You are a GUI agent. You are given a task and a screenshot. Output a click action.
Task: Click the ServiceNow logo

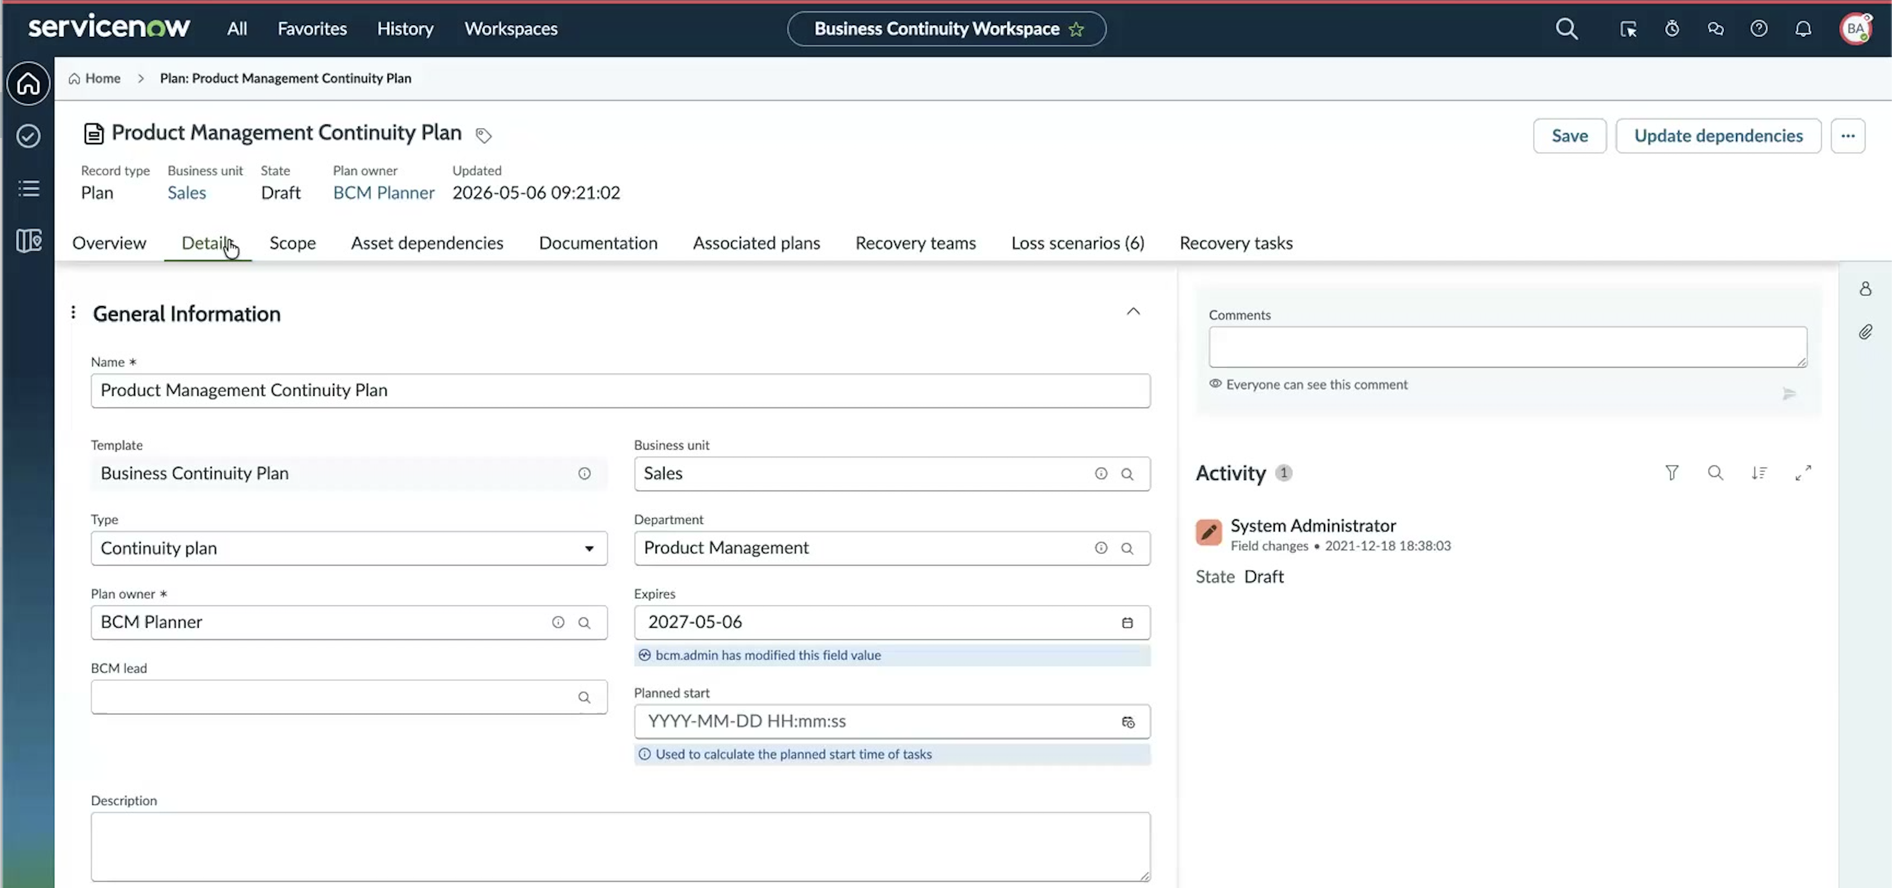pos(109,27)
